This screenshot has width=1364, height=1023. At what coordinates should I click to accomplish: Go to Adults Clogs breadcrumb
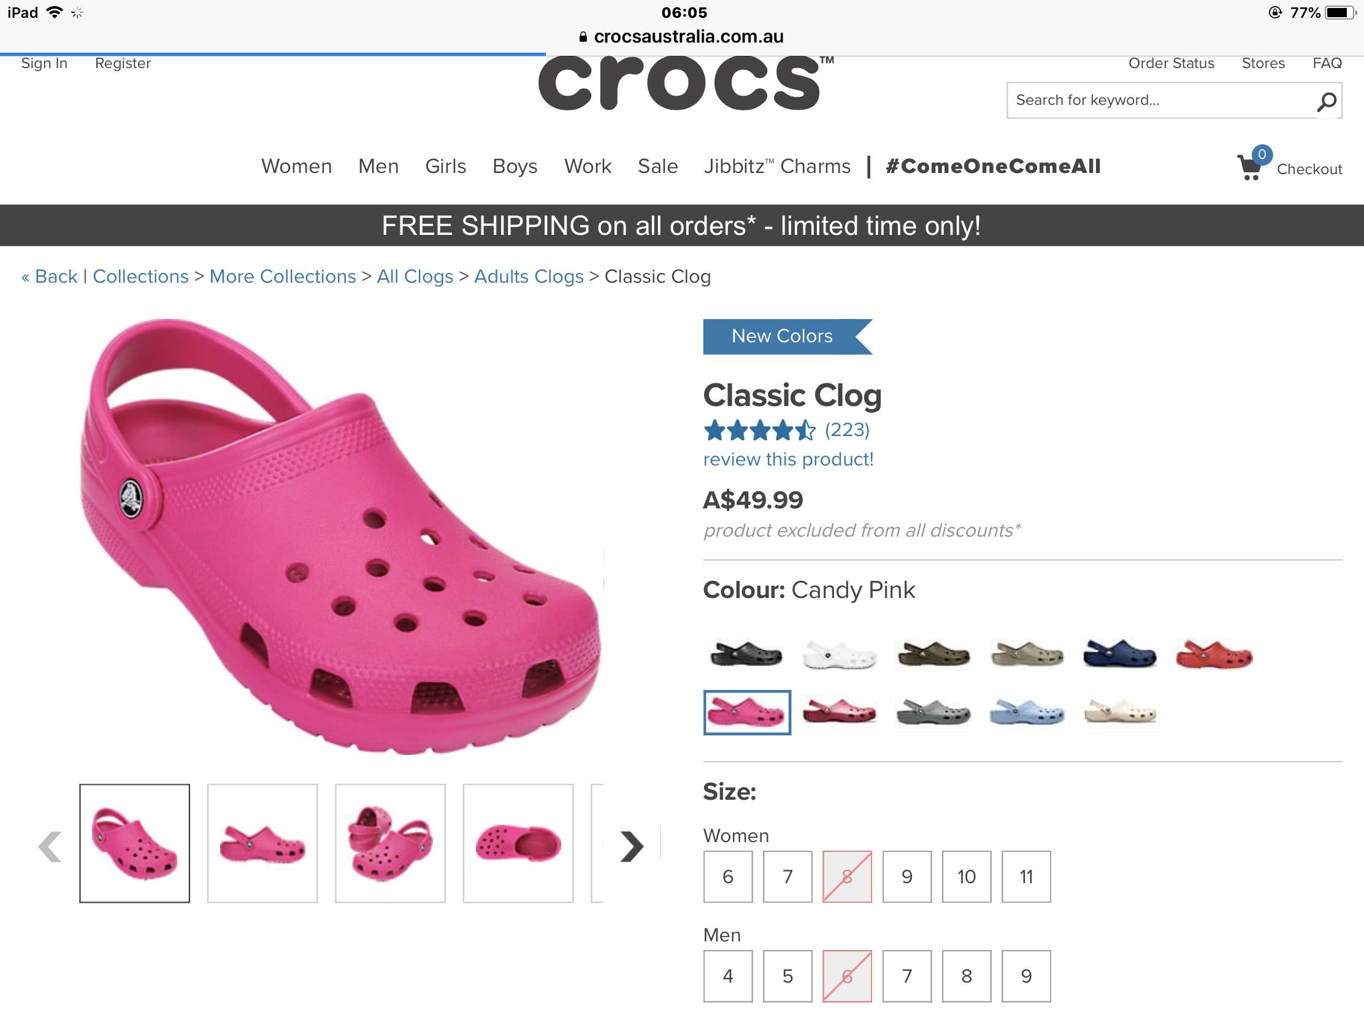pyautogui.click(x=529, y=277)
